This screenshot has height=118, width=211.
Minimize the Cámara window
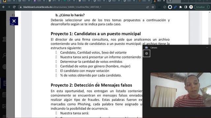point(207,48)
